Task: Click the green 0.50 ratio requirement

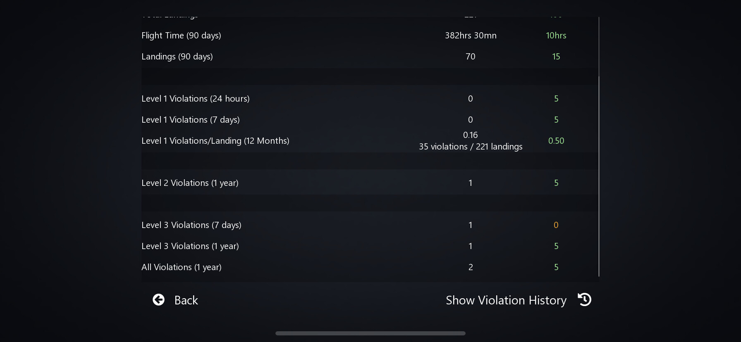Action: point(556,141)
